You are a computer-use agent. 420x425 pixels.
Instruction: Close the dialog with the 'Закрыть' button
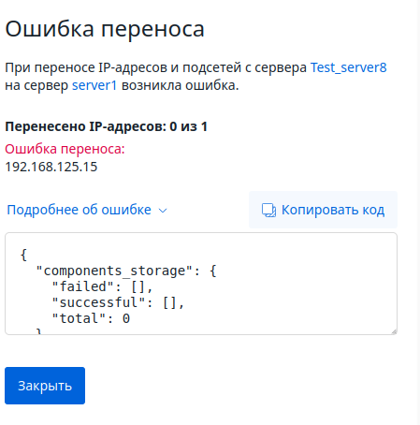coord(45,386)
